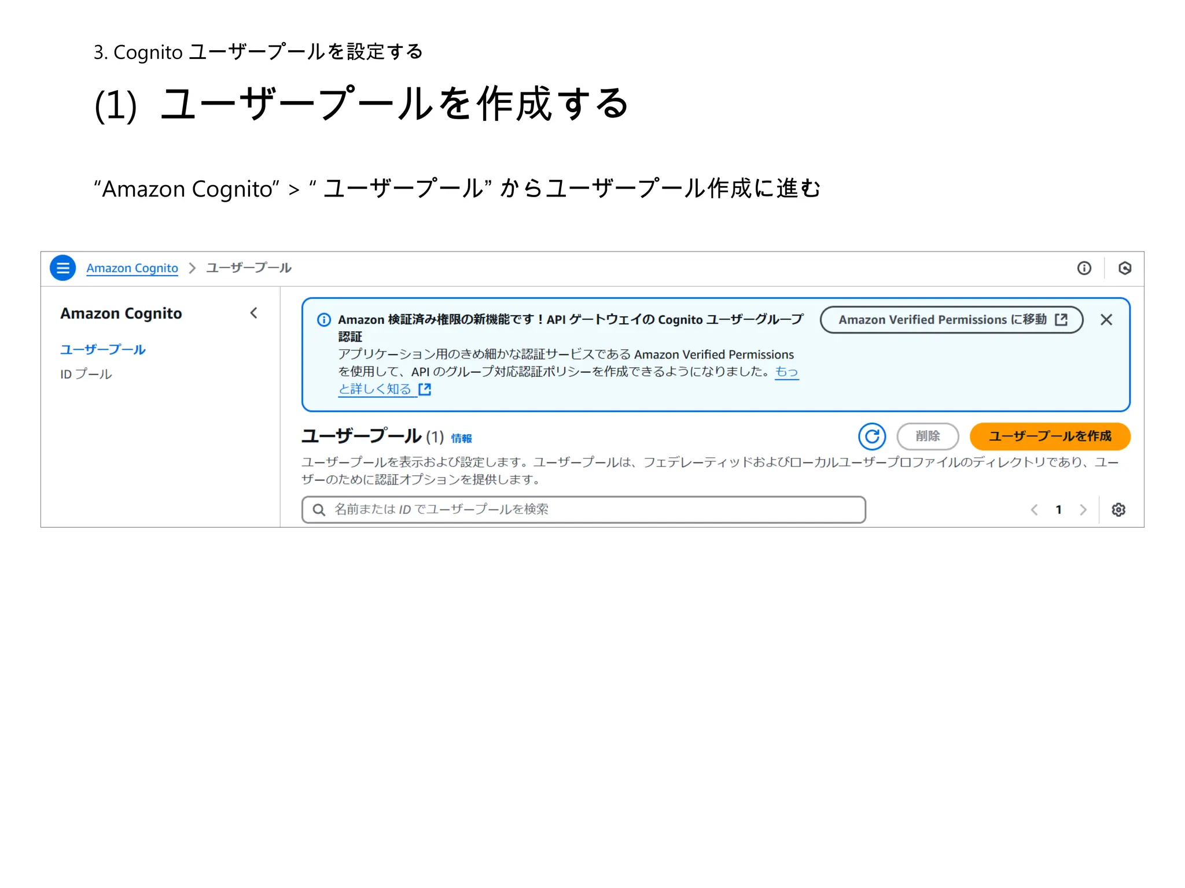Click Amazon Verified Permissions に移動 button
Image resolution: width=1185 pixels, height=888 pixels.
point(951,320)
